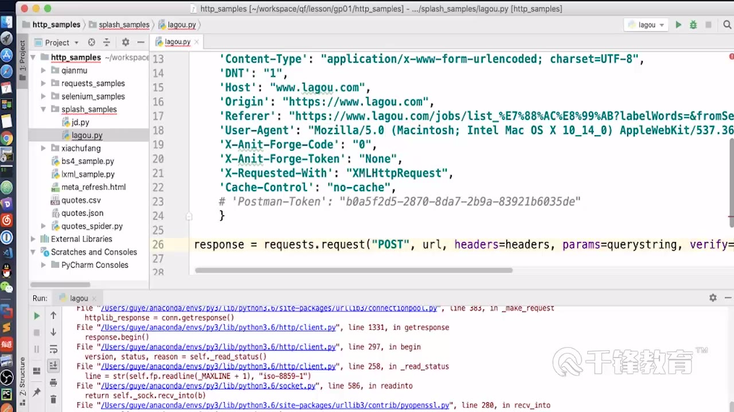Open the socket.py traceback link

[209, 386]
